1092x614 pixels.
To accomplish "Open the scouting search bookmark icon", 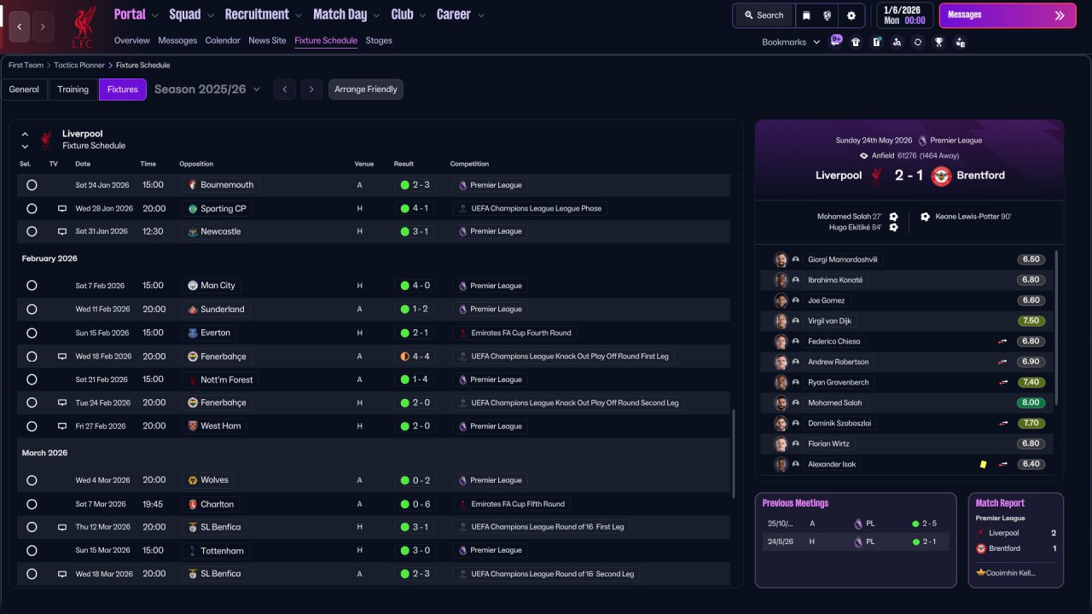I will coord(897,42).
